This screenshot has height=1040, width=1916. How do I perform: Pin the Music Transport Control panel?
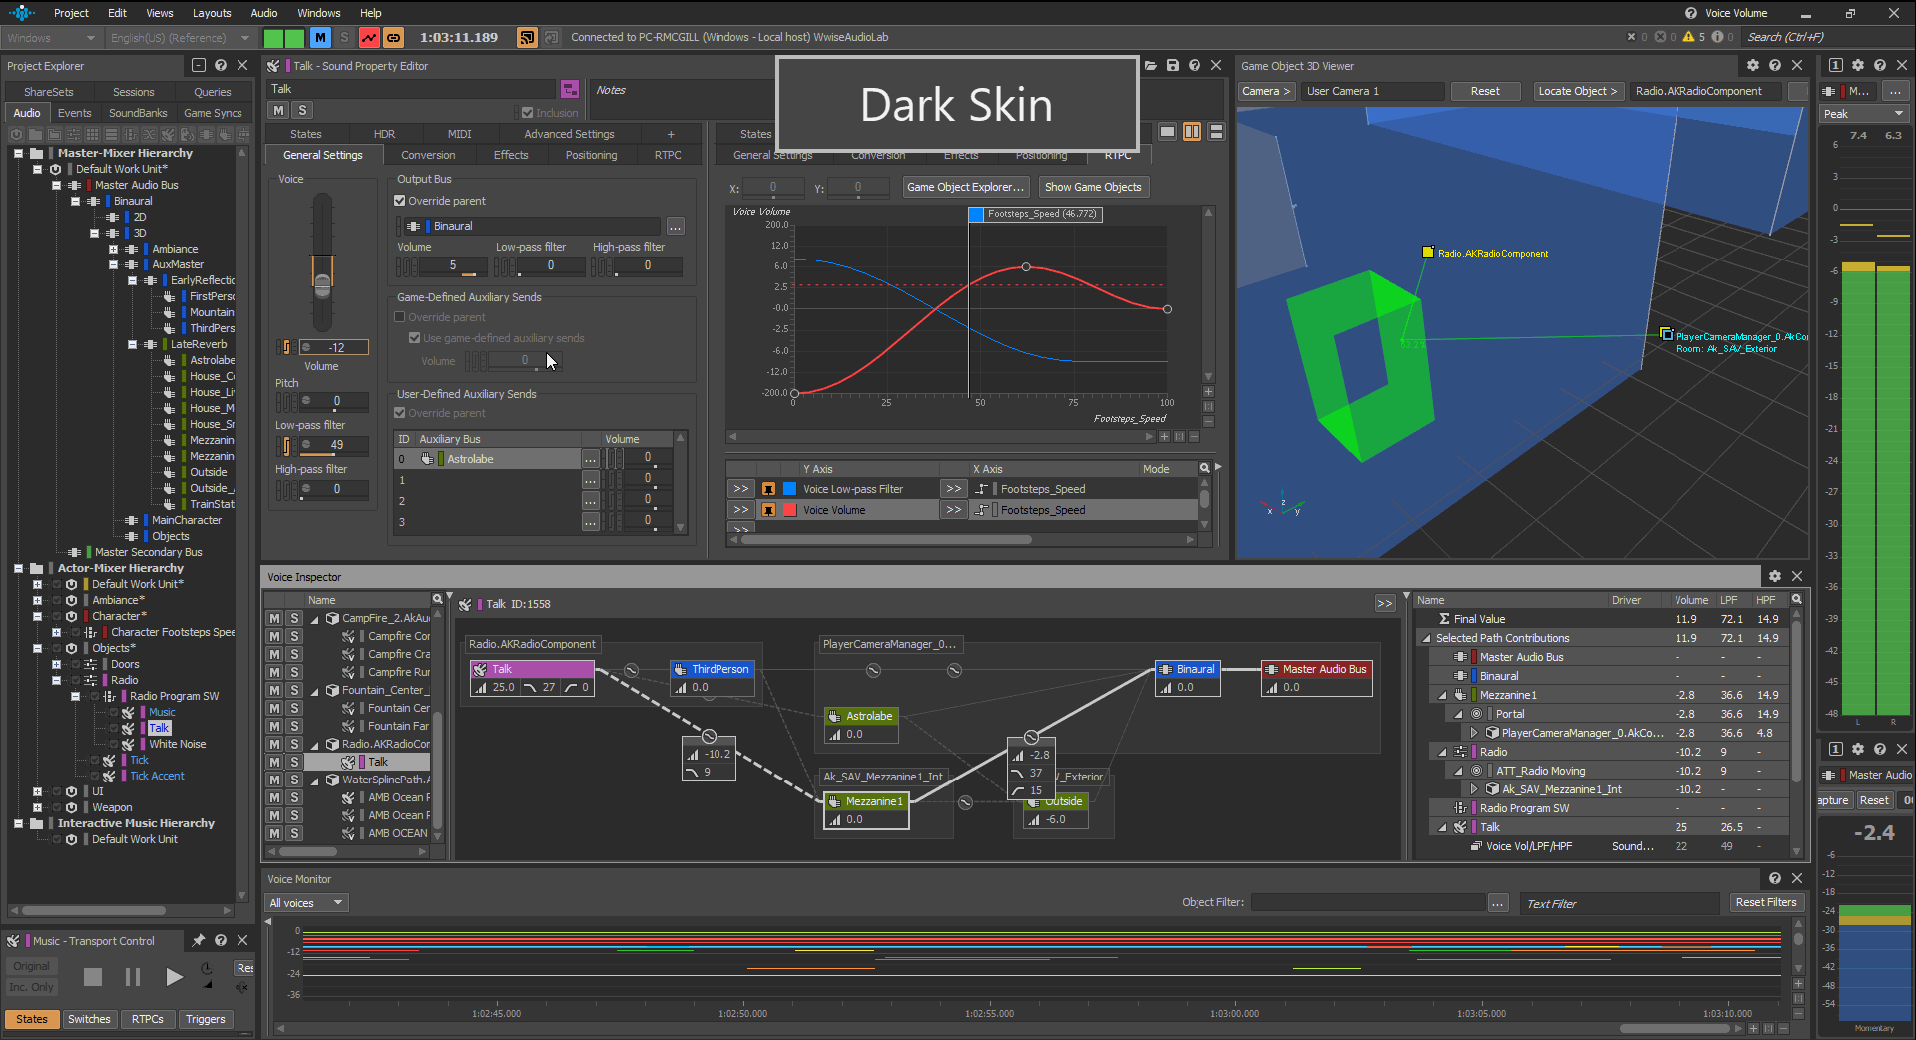198,941
